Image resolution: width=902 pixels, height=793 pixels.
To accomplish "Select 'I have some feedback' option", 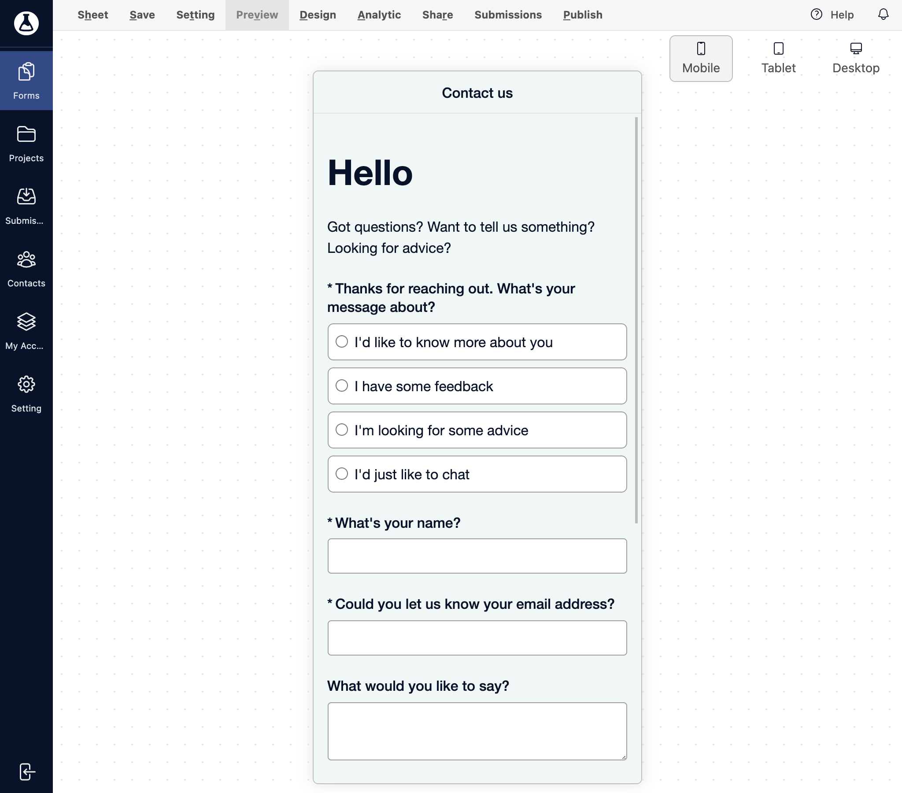I will 341,385.
